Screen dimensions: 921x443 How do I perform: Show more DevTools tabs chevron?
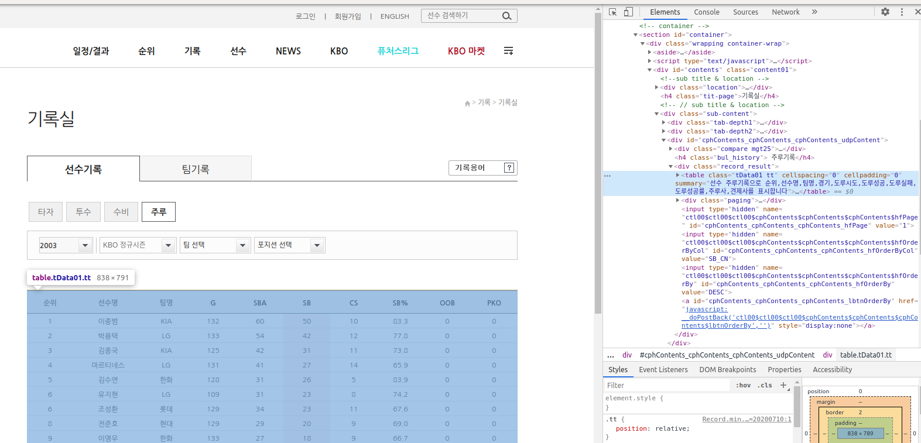coord(814,12)
